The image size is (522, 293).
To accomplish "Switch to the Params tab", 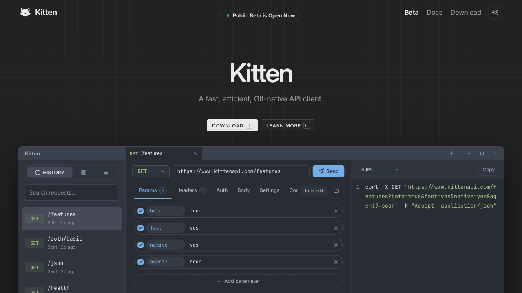I will click(153, 190).
